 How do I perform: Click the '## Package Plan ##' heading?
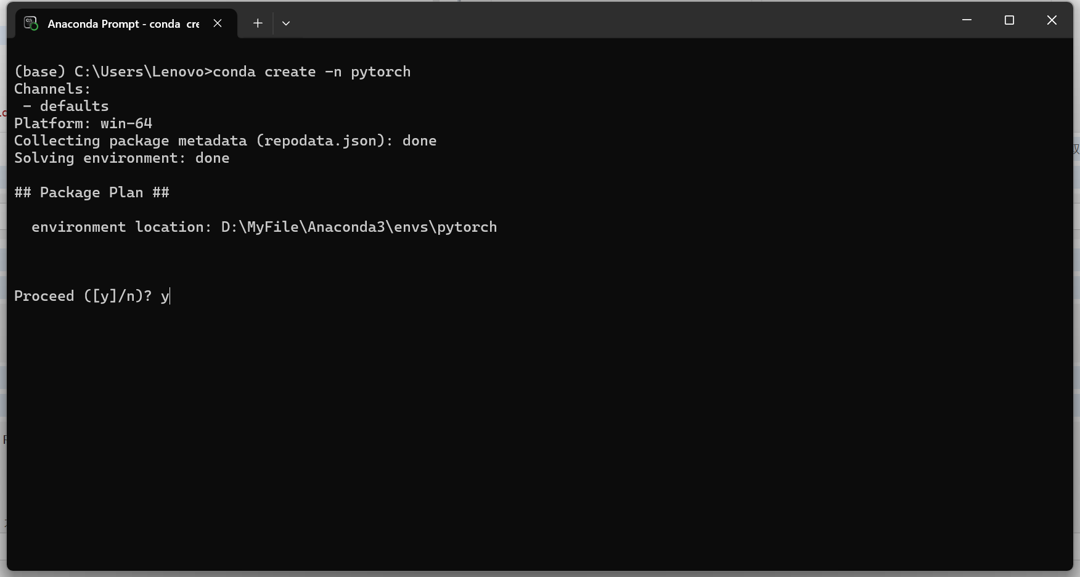point(92,192)
